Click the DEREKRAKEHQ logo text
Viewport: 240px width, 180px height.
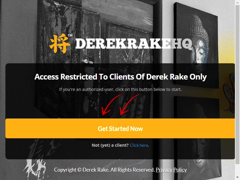pos(134,44)
